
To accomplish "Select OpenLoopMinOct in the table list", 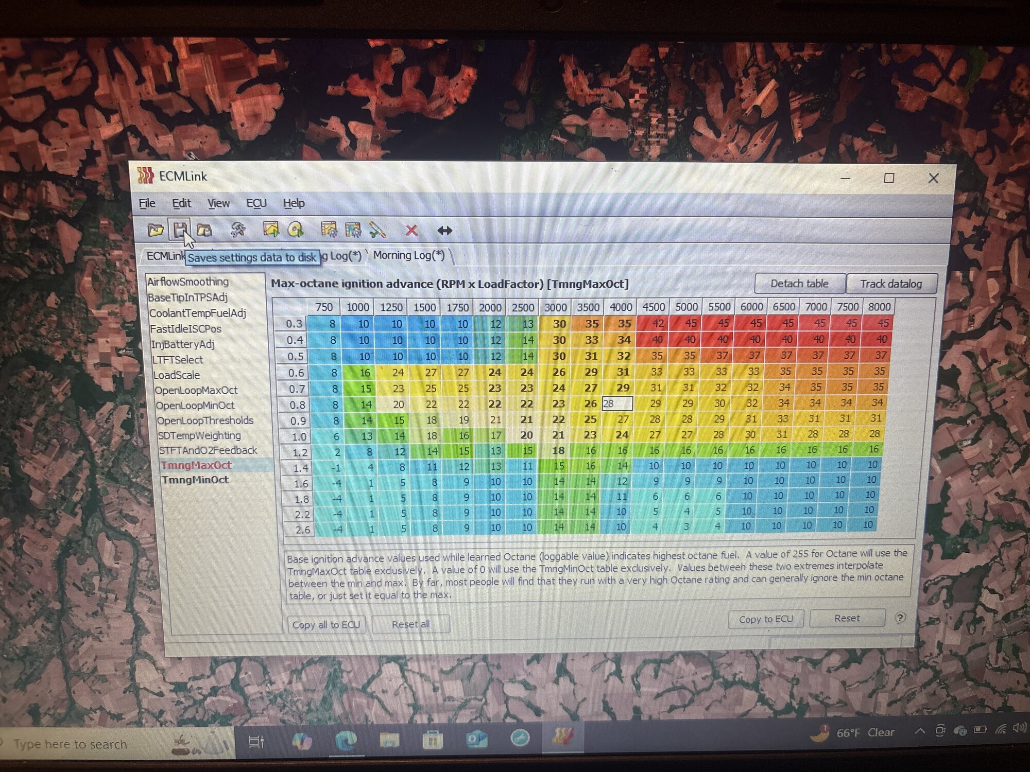I will point(195,405).
